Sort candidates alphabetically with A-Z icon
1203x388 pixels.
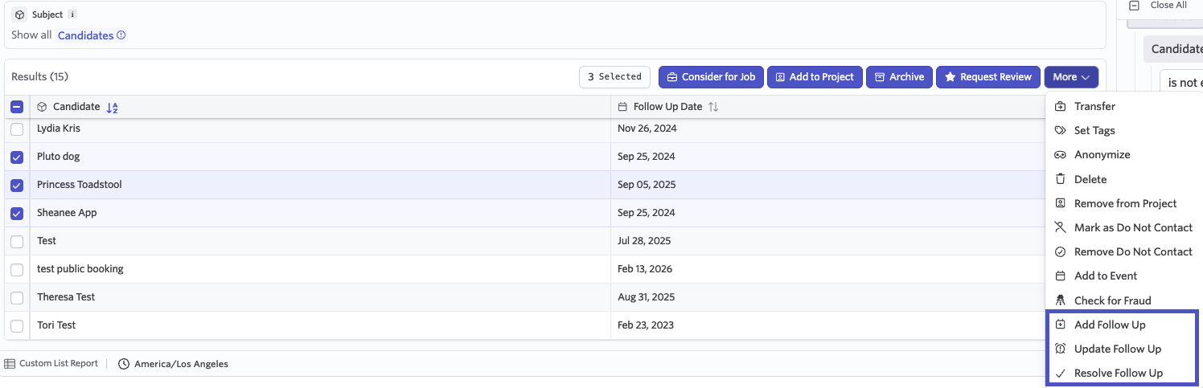[x=113, y=107]
